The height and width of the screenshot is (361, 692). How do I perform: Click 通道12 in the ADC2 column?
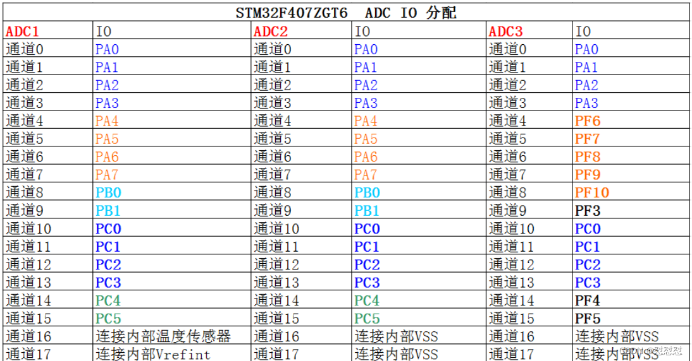[x=276, y=264]
